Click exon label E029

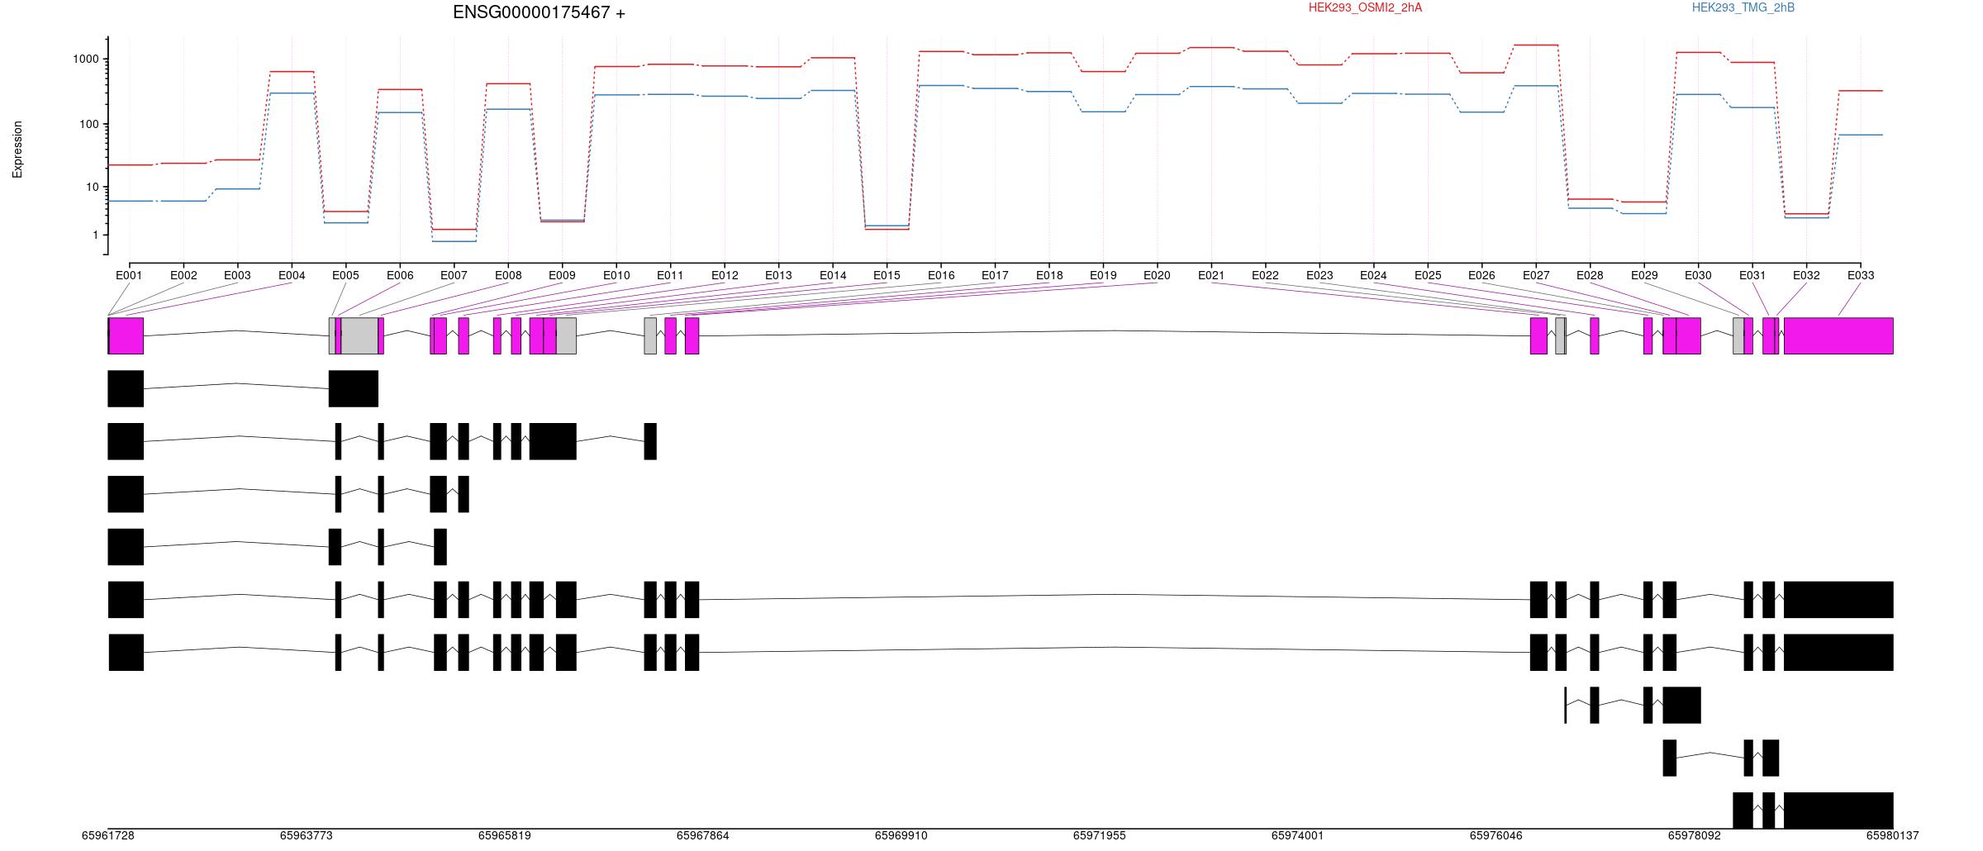pyautogui.click(x=1644, y=275)
